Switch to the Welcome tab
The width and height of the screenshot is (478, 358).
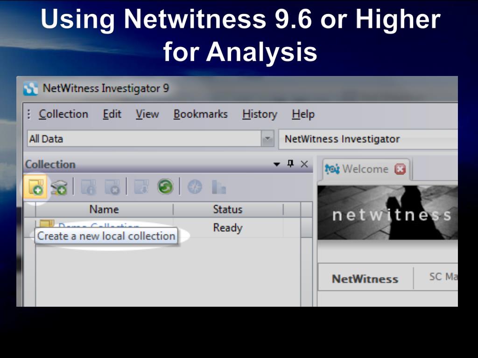[366, 169]
